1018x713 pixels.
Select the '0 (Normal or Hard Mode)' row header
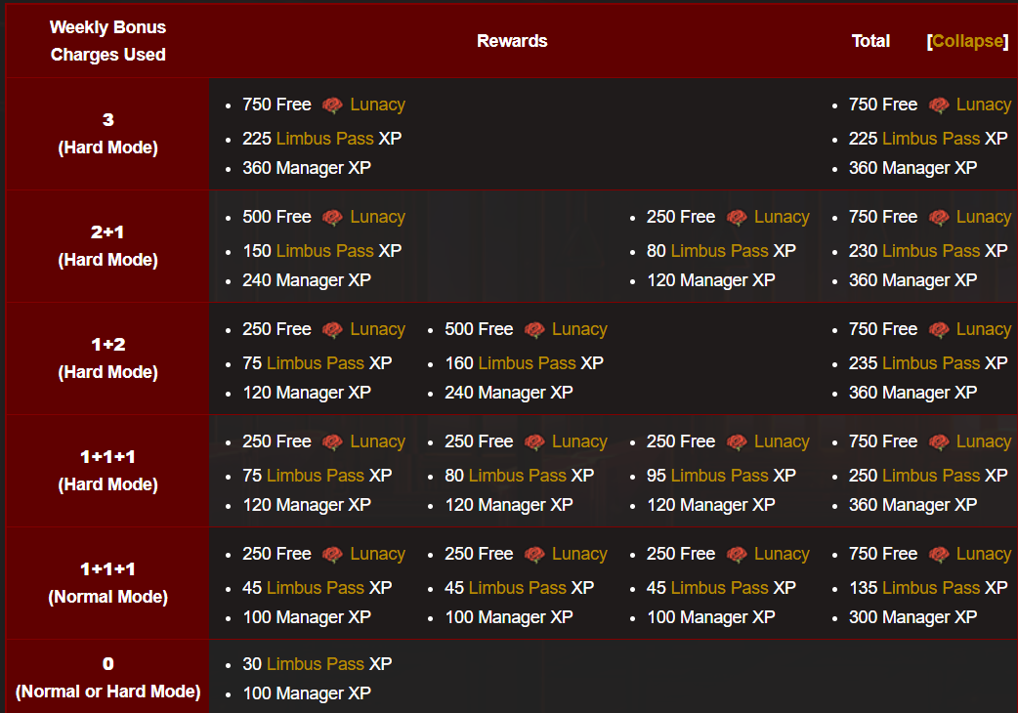pyautogui.click(x=107, y=677)
